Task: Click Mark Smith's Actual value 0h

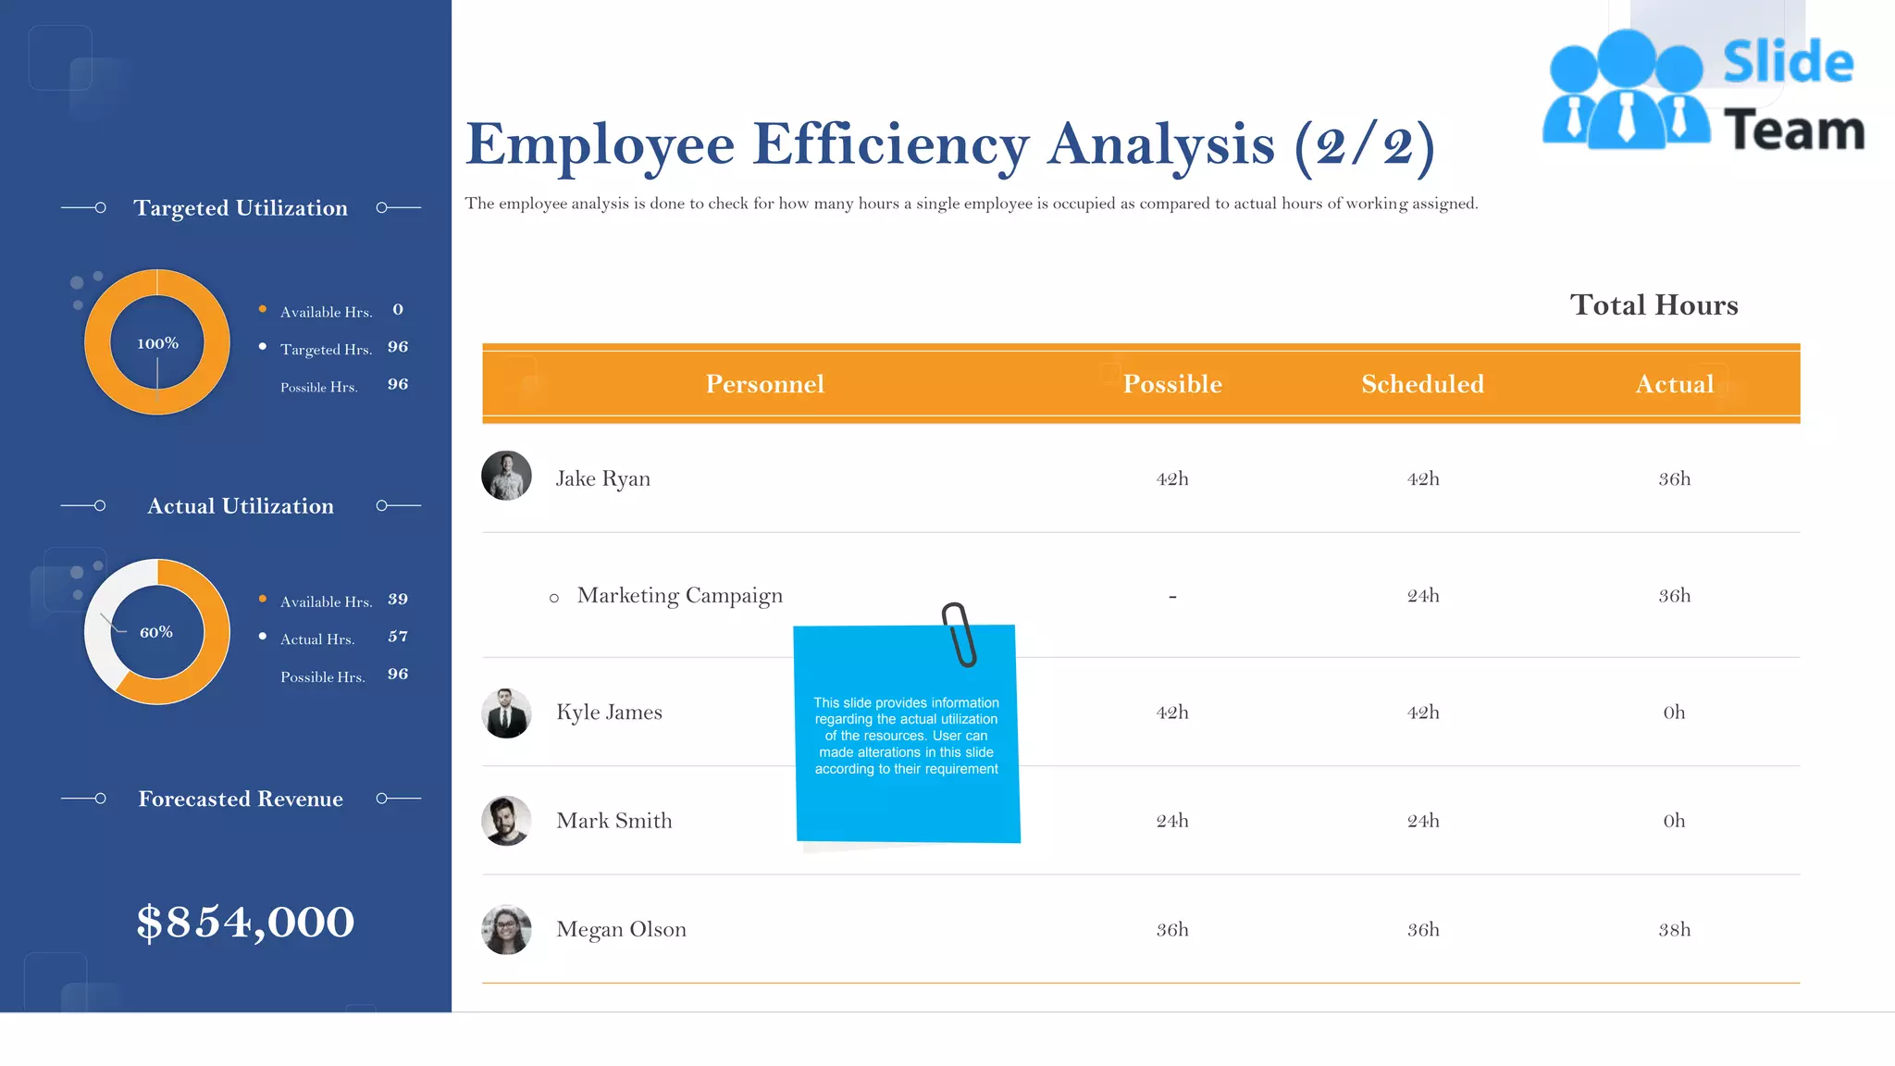Action: [x=1675, y=821]
